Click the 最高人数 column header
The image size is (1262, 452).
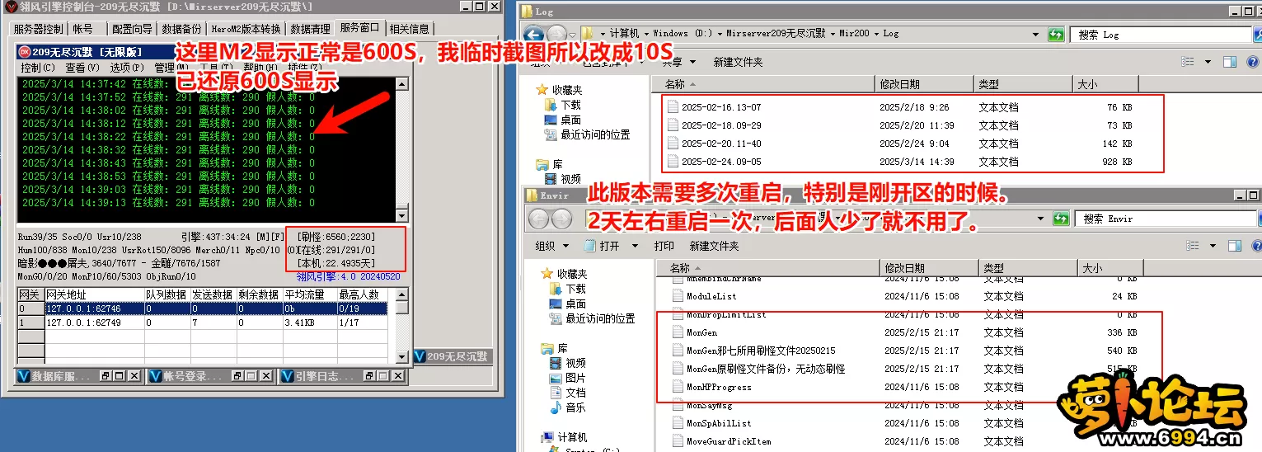(361, 294)
